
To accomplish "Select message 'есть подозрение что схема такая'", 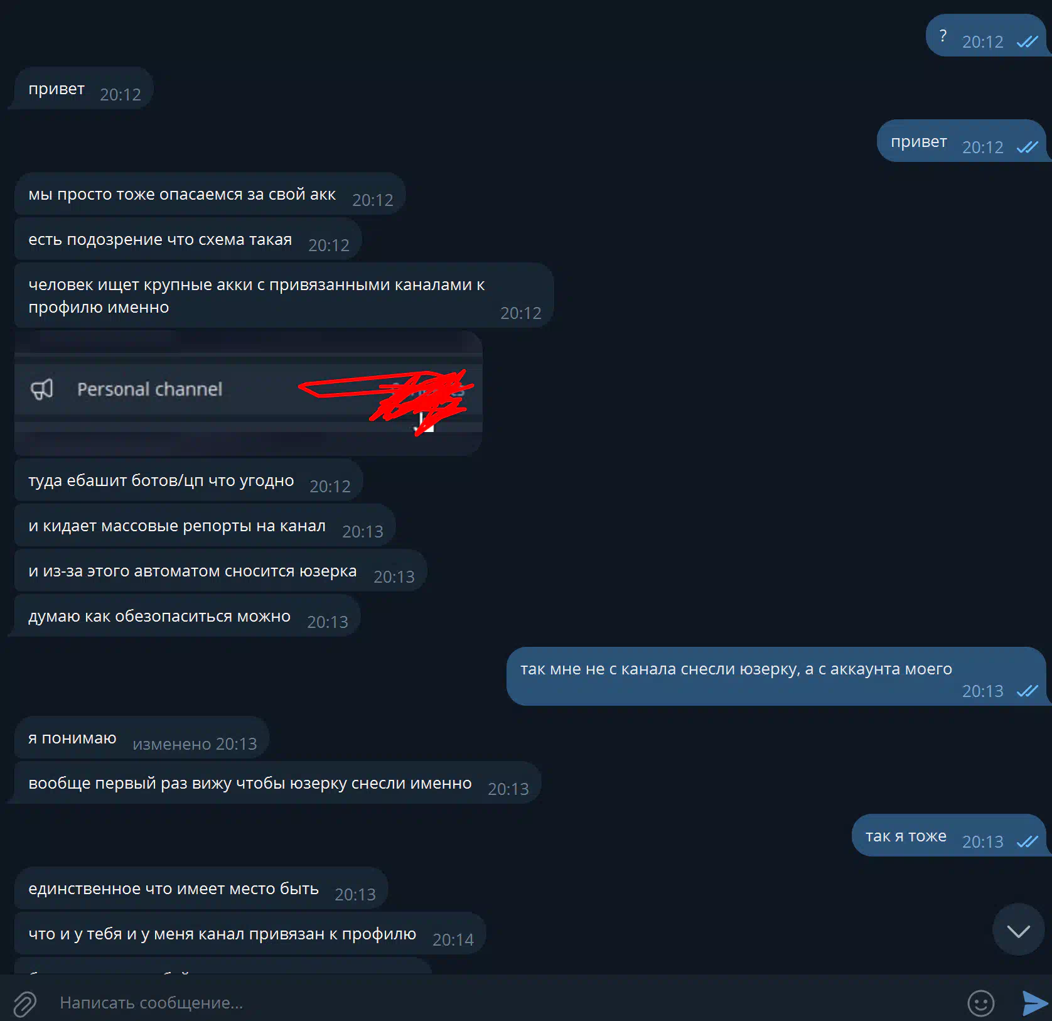I will (188, 239).
